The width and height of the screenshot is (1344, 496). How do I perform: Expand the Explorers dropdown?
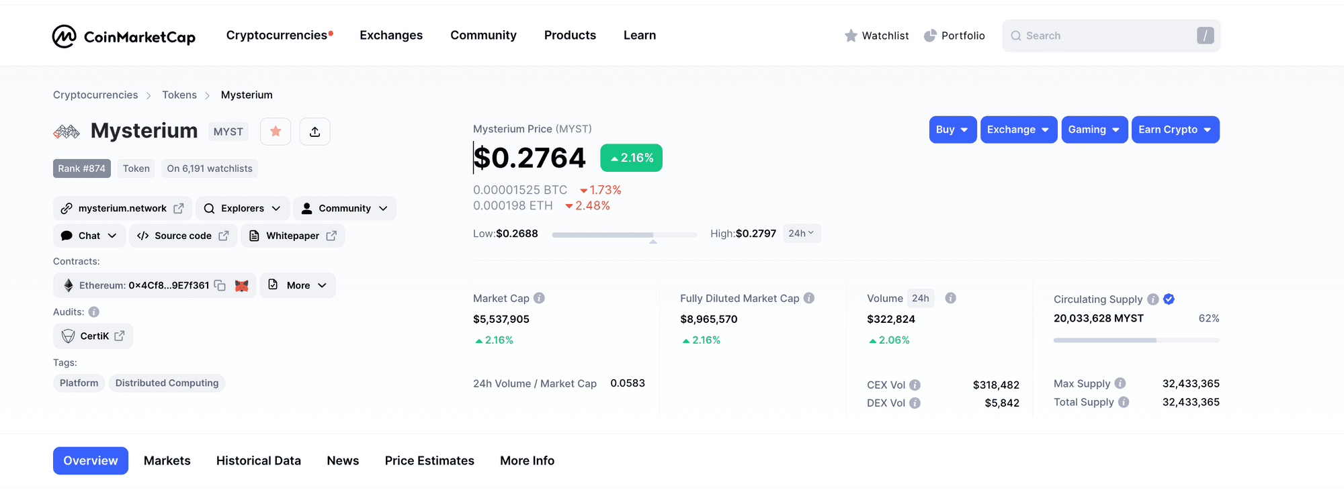coord(243,209)
